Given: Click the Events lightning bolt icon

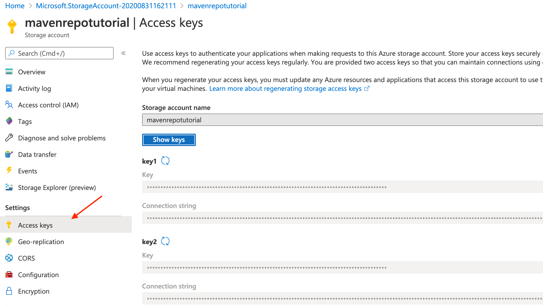Looking at the screenshot, I should pyautogui.click(x=9, y=171).
